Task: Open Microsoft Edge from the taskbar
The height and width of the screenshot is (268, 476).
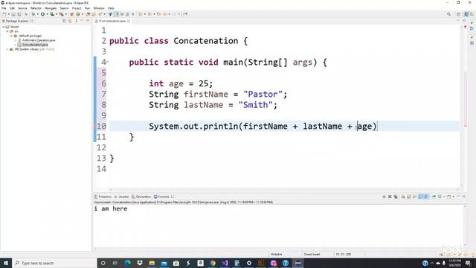Action: 127,263
